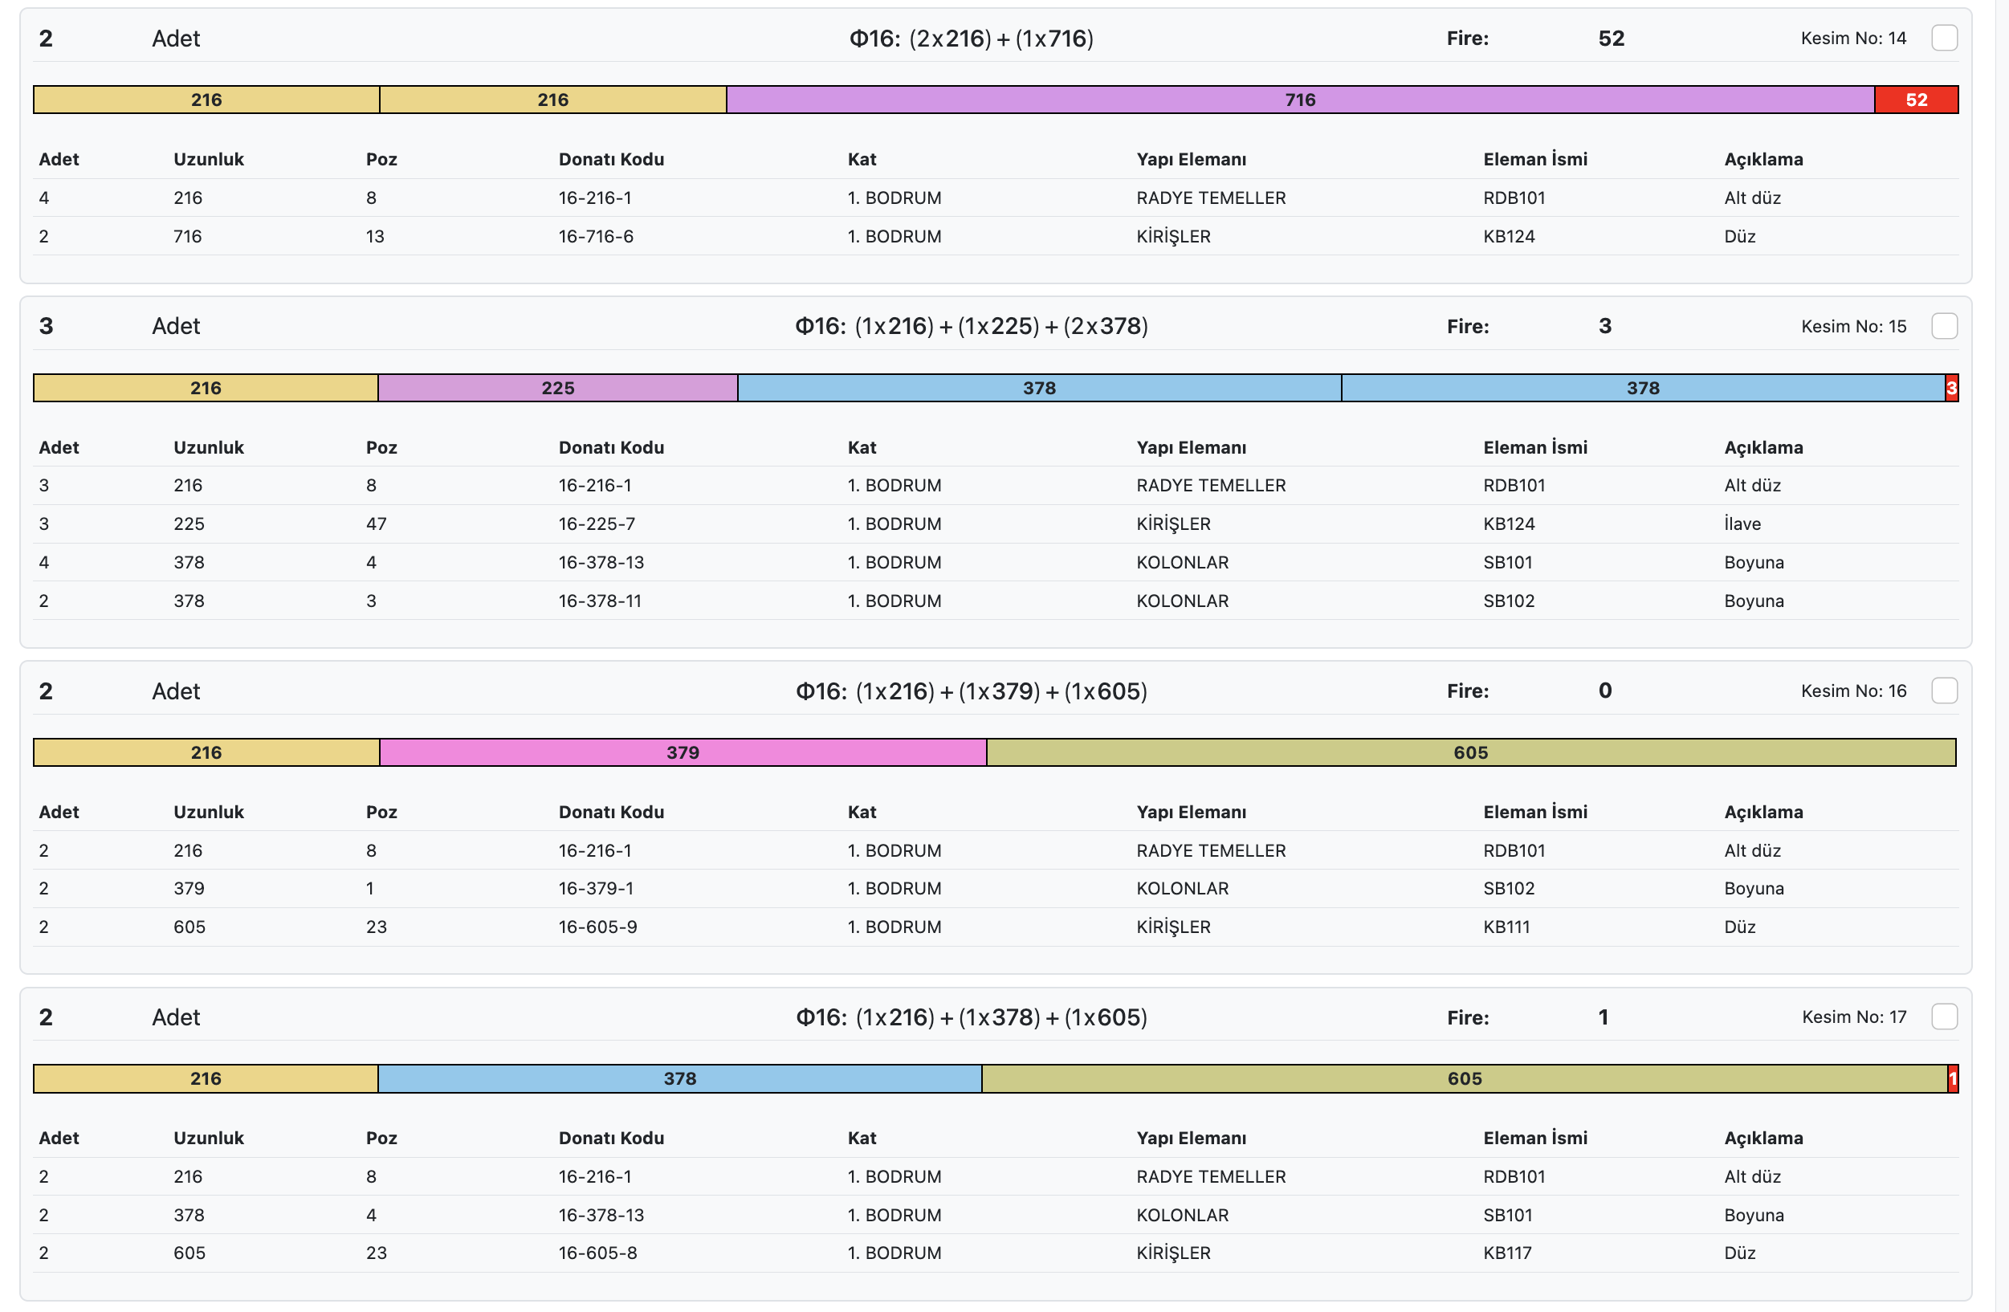The image size is (2009, 1312).
Task: Select the blue 378 segment in Kesim 17 bar
Action: 679,1078
